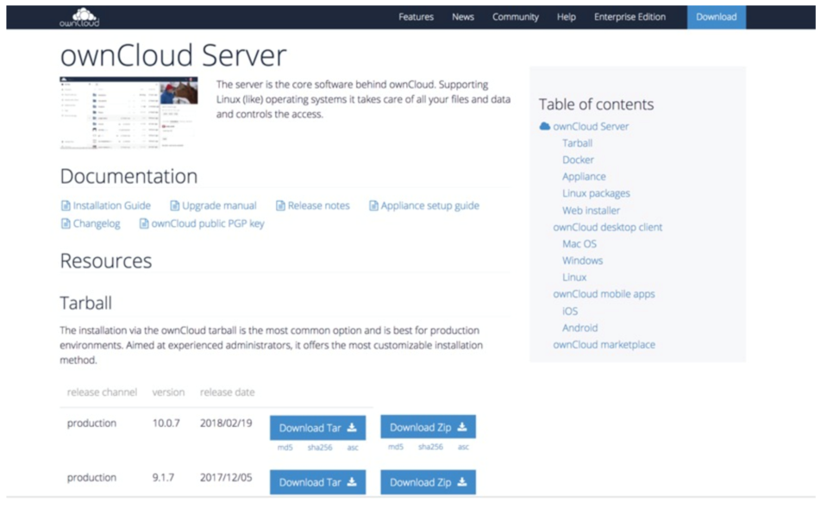The image size is (833, 508).
Task: Click the download arrow icon on 10.0.7 Download Tar
Action: point(352,428)
